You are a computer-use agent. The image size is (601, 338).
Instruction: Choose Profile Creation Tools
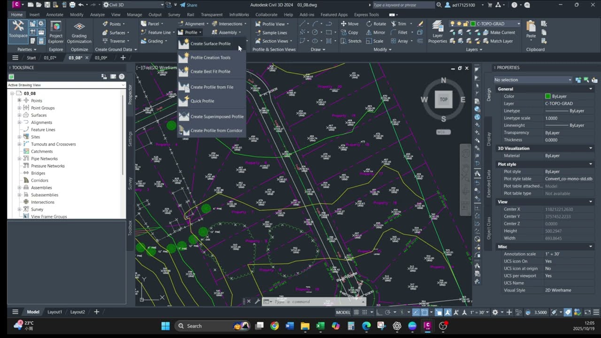[x=211, y=58]
